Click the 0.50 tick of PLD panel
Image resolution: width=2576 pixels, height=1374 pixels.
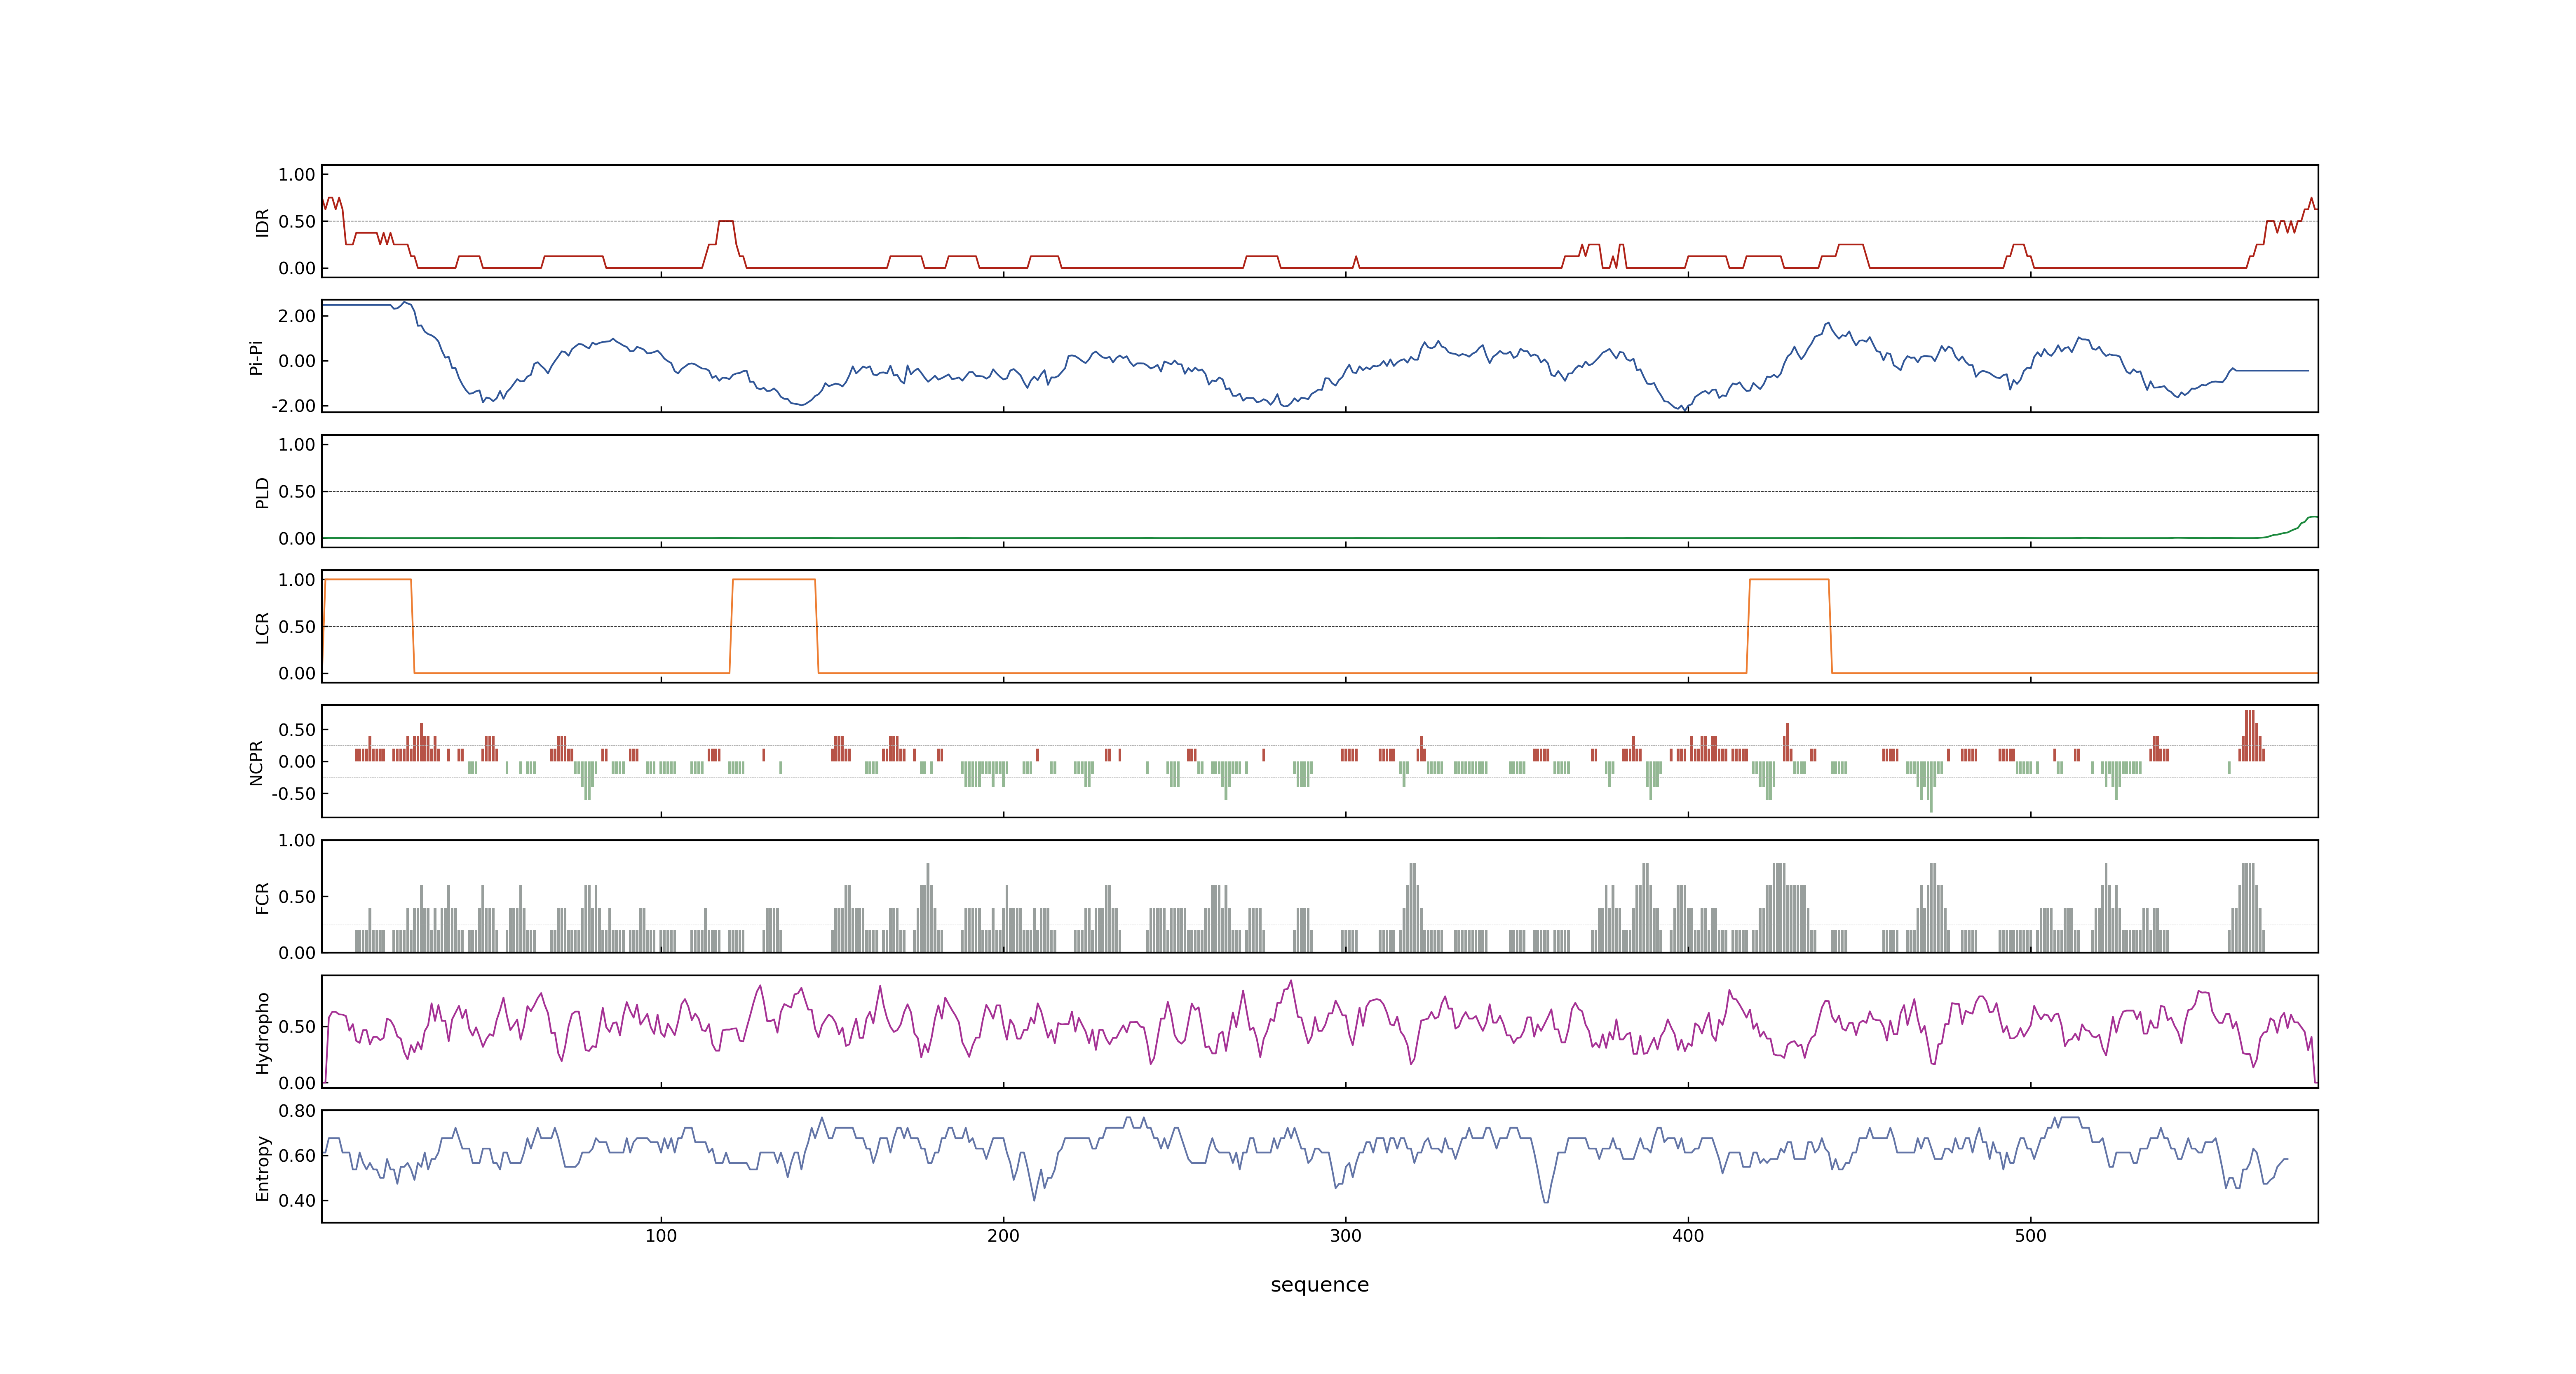(297, 492)
